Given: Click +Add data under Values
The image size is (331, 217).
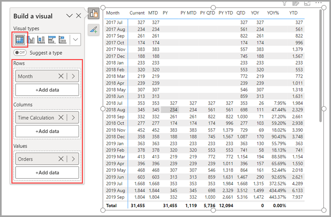Looking at the screenshot, I should click(47, 172).
